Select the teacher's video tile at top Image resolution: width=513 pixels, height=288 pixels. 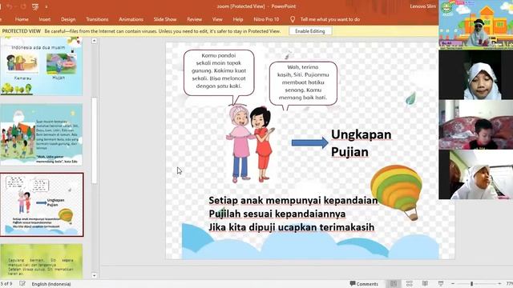pos(475,25)
